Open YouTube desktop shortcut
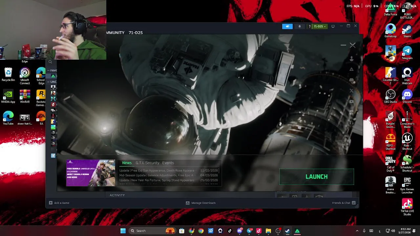Screen dimensions: 420x236 (x=8, y=118)
